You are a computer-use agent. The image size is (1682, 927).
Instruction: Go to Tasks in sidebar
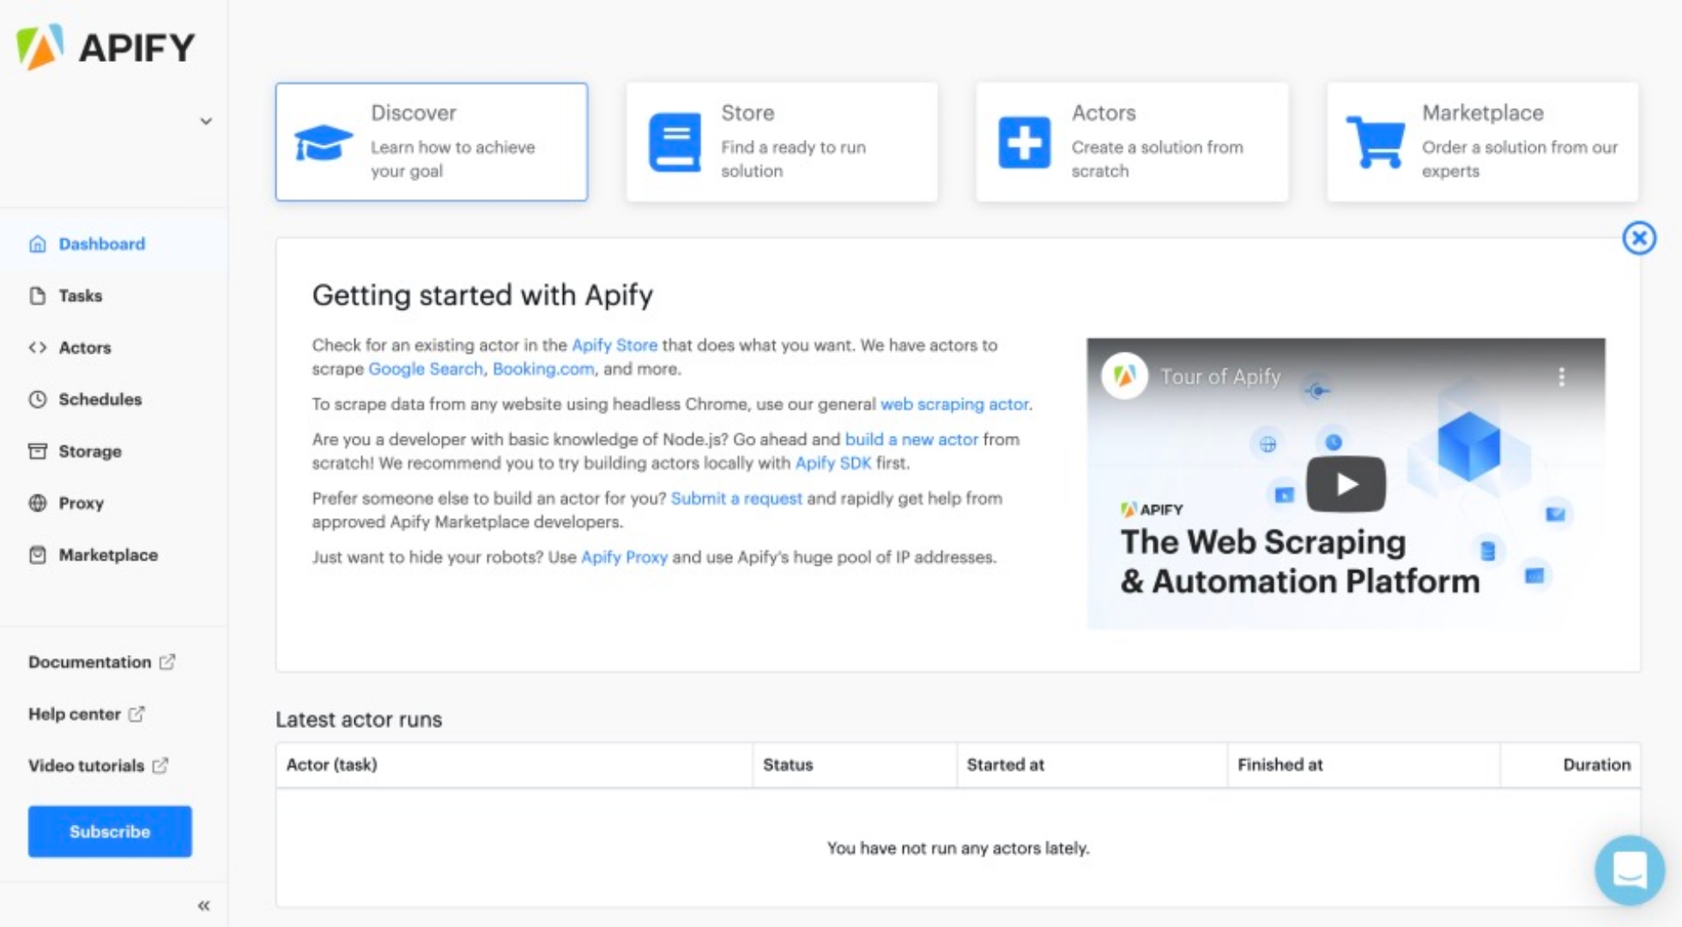click(x=80, y=295)
